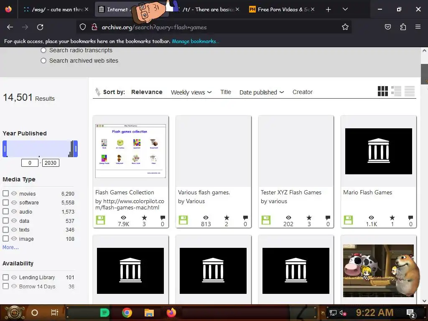Sort results by Creator

click(x=303, y=92)
